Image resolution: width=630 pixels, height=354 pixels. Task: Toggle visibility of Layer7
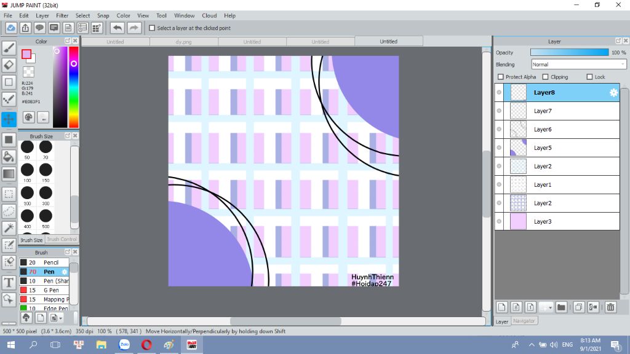pos(499,111)
